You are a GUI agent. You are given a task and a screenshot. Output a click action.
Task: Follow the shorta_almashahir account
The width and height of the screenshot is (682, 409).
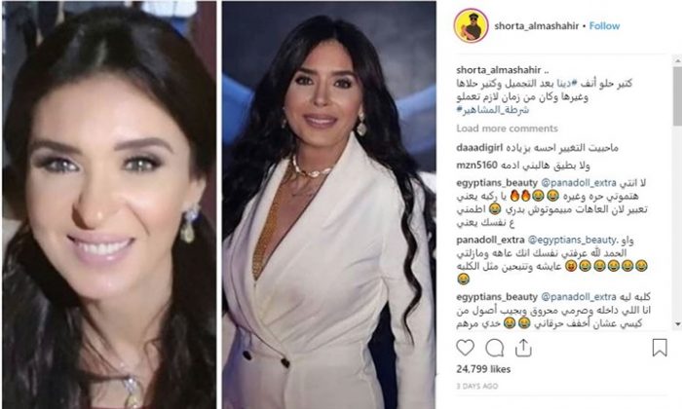tap(604, 26)
